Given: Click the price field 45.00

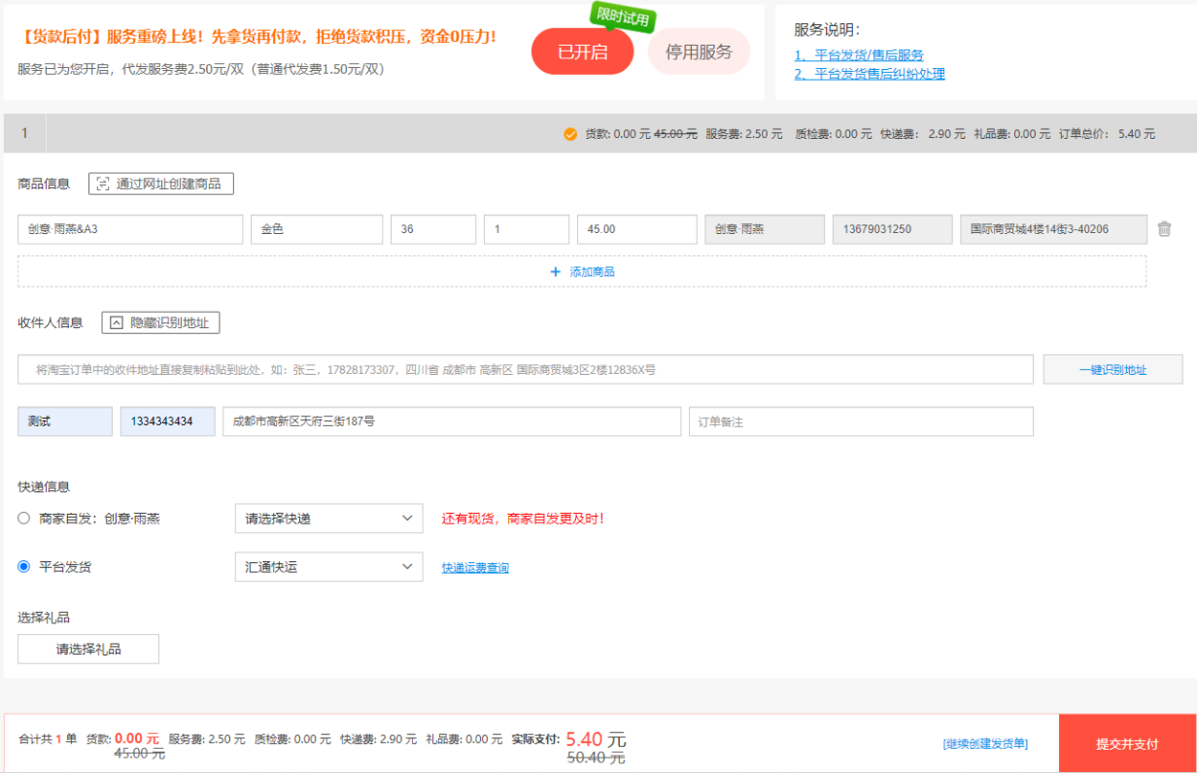Looking at the screenshot, I should click(x=636, y=229).
